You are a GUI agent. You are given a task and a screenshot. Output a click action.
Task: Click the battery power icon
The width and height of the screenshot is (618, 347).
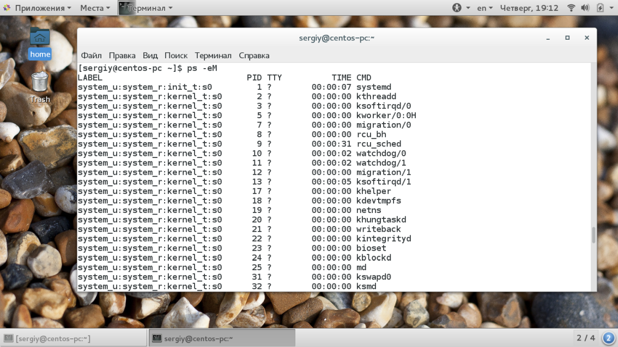coord(600,8)
